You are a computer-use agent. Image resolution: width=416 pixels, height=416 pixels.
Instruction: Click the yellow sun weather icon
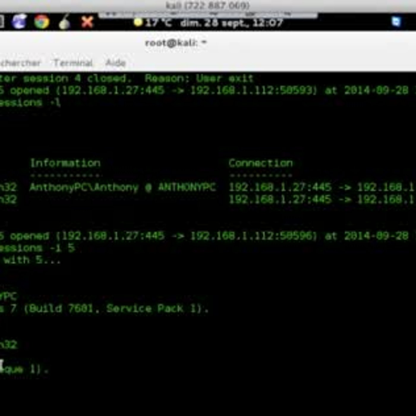click(138, 22)
